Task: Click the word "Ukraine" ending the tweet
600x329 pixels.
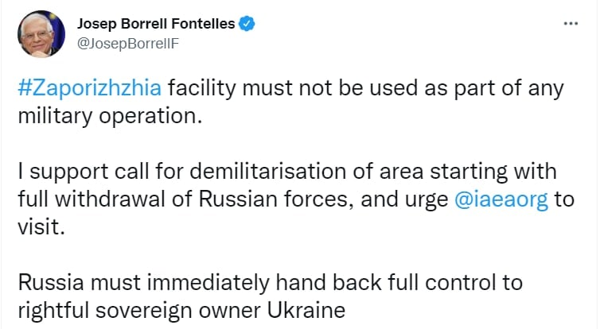Action: pos(307,310)
